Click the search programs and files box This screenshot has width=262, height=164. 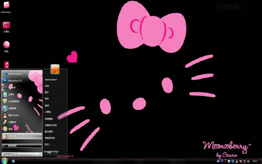pos(22,154)
